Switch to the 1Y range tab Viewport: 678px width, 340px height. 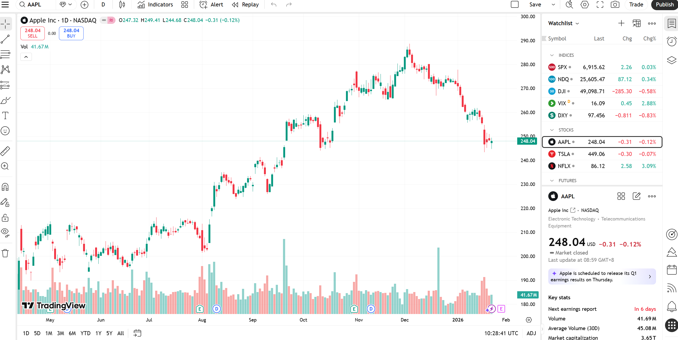[98, 333]
